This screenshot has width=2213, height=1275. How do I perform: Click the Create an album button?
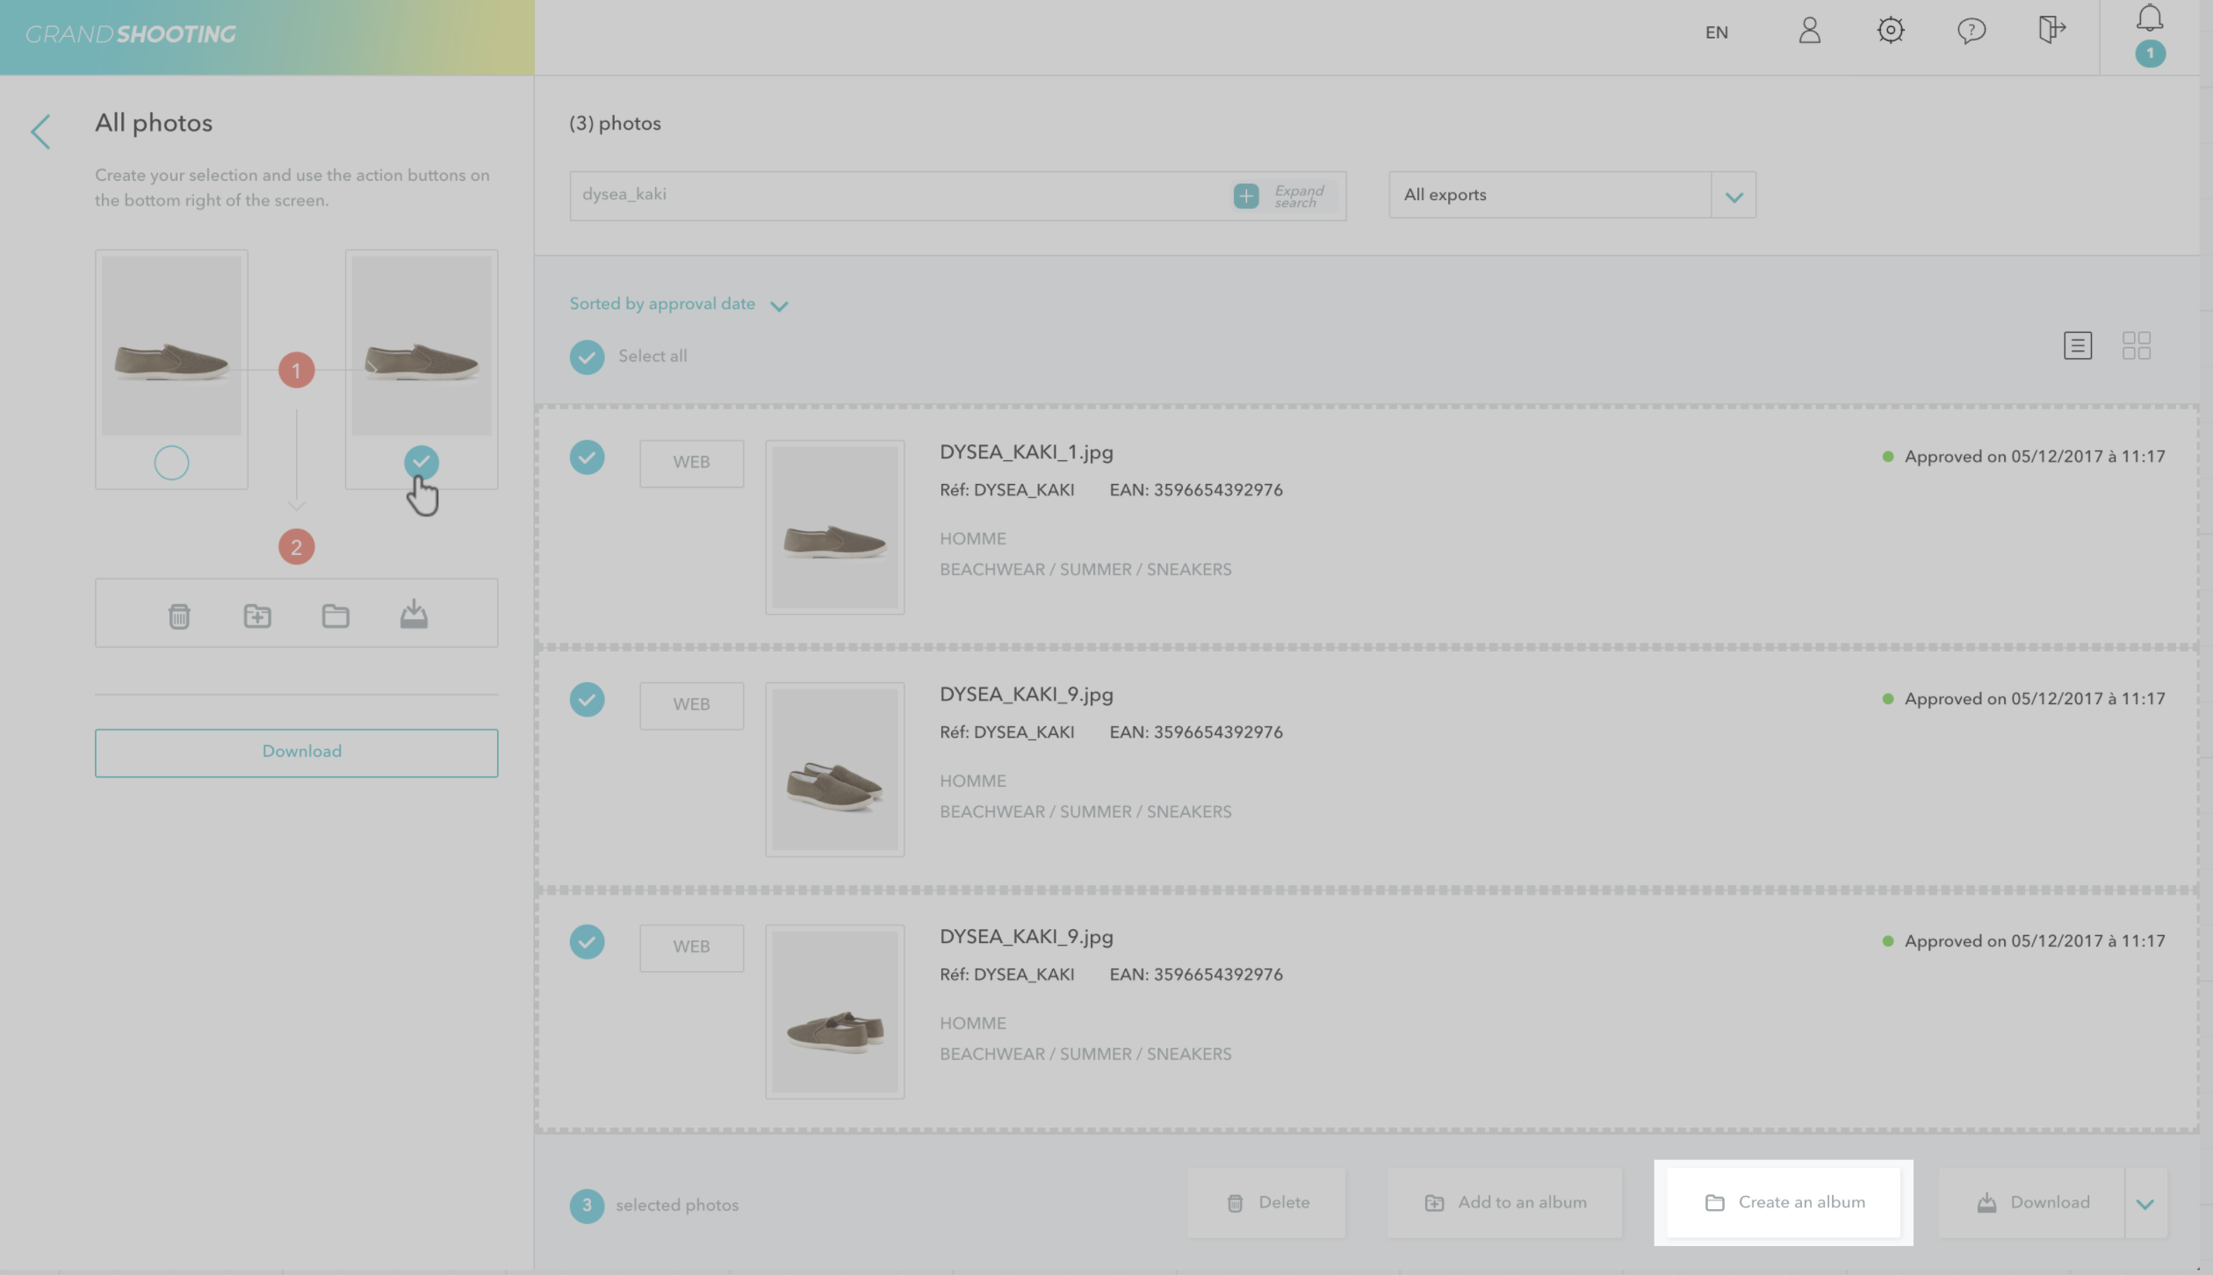pos(1784,1202)
